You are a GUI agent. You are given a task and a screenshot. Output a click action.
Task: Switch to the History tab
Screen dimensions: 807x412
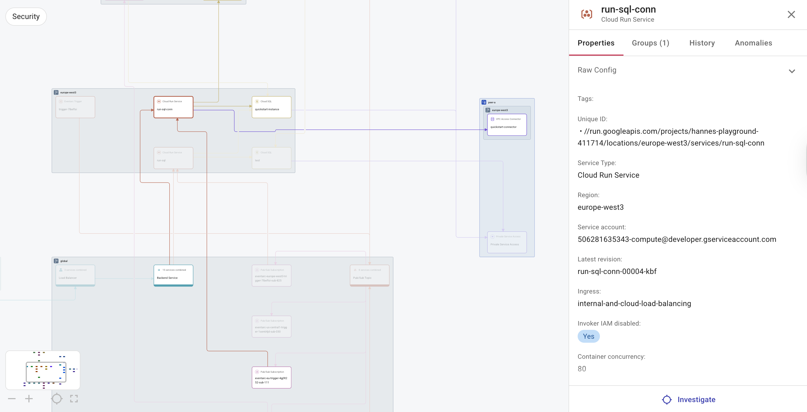coord(702,43)
